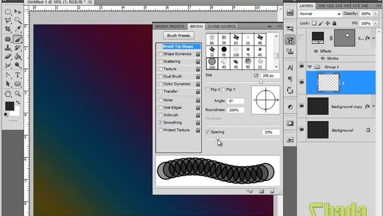This screenshot has width=384, height=216.
Task: Open the Layers panel options menu
Action: click(379, 5)
